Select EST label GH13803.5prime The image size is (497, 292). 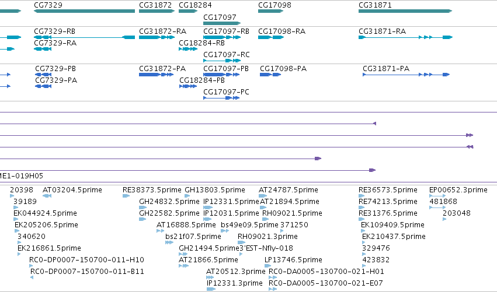tap(215, 190)
